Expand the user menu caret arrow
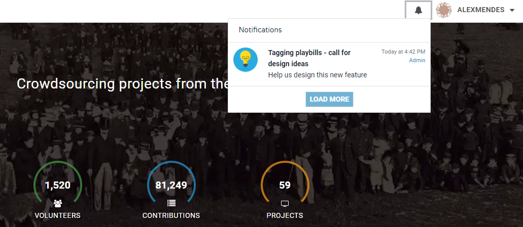Viewport: 523px width, 227px height. [512, 10]
